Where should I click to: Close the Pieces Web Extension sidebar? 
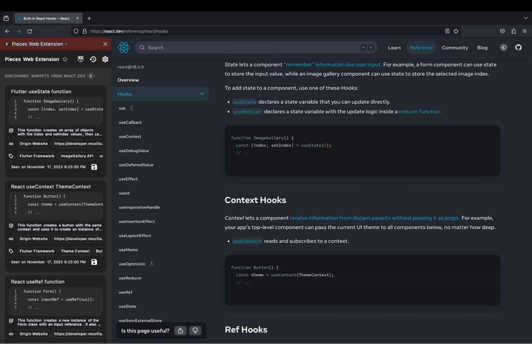105,44
